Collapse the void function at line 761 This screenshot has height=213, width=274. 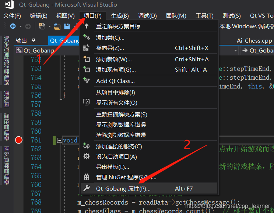60,140
